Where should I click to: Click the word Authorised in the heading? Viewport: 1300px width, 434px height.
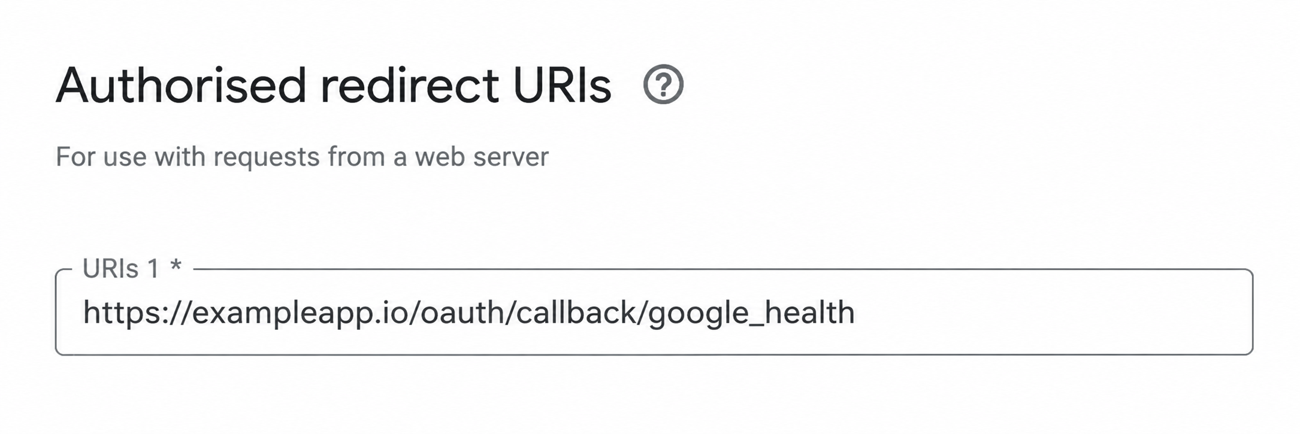181,85
